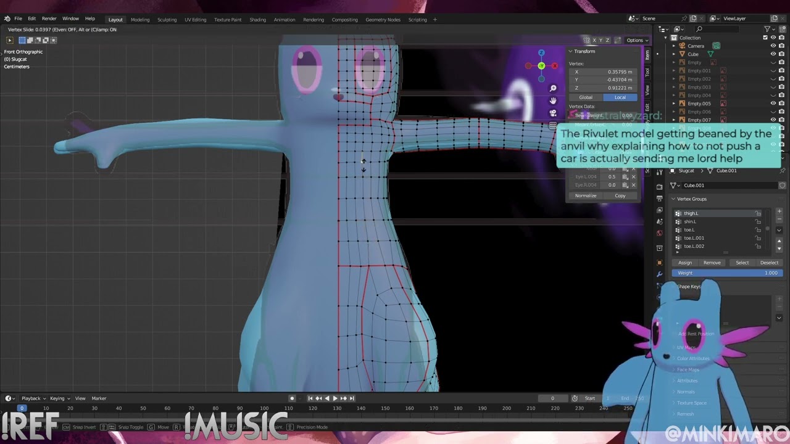The image size is (790, 444).
Task: Open outliner search field magnifier
Action: point(699,29)
